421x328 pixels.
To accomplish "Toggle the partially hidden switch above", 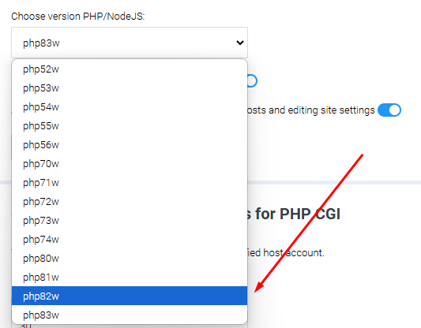I will (253, 81).
